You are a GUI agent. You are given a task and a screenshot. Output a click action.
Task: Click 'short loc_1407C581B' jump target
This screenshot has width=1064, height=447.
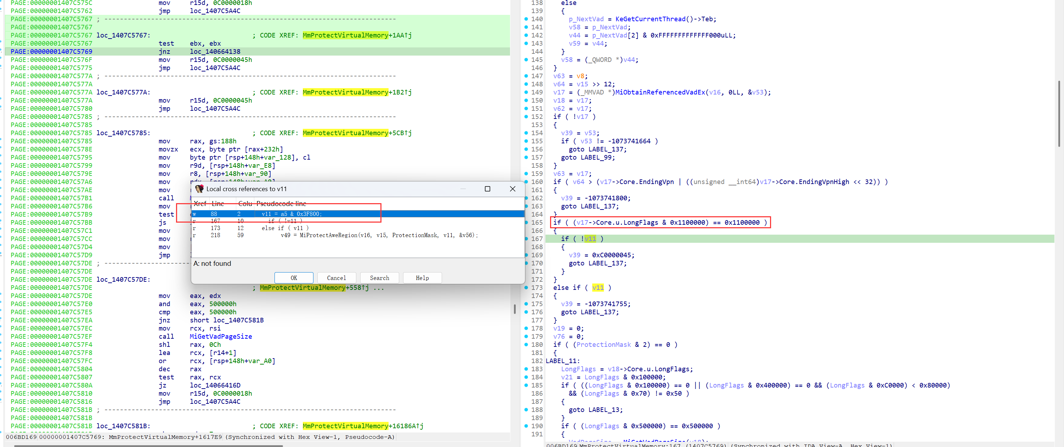(x=226, y=320)
